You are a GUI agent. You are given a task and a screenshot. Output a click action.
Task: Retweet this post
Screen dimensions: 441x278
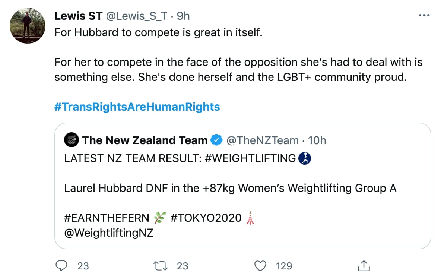click(161, 266)
